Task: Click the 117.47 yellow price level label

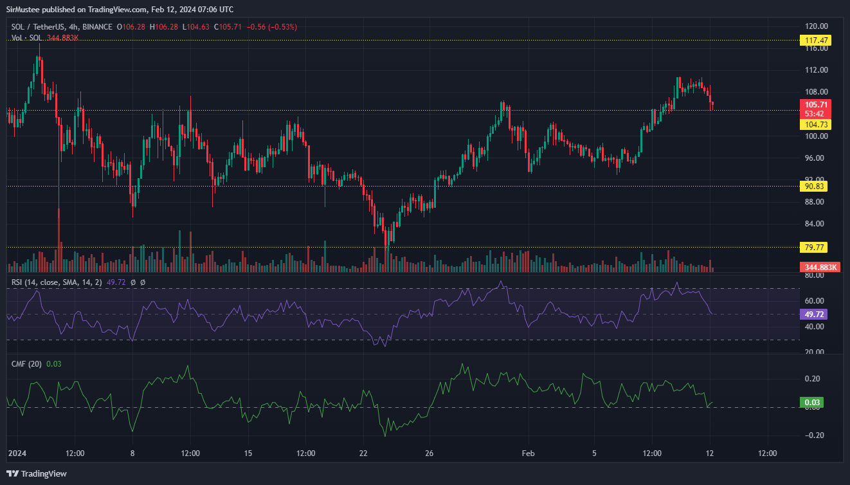Action: click(x=815, y=41)
